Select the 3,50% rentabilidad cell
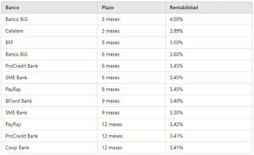Image resolution: width=254 pixels, height=155 pixels. click(176, 43)
